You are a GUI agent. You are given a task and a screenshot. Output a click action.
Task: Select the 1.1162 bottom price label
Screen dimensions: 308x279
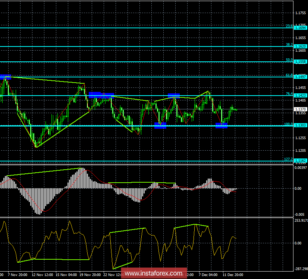tap(300, 161)
